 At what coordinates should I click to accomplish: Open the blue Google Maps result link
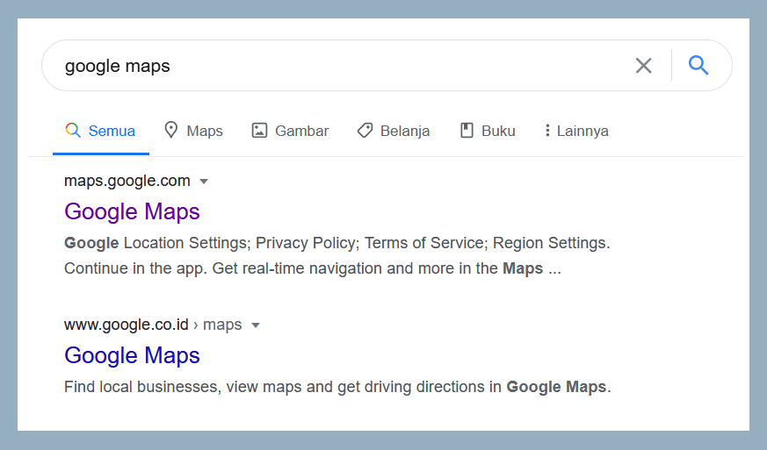(x=132, y=355)
